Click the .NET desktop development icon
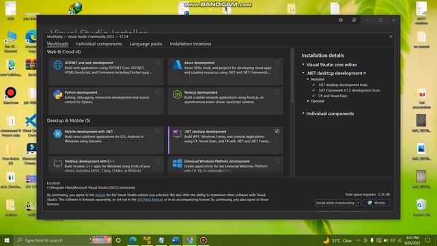The width and height of the screenshot is (437, 246). (x=178, y=134)
